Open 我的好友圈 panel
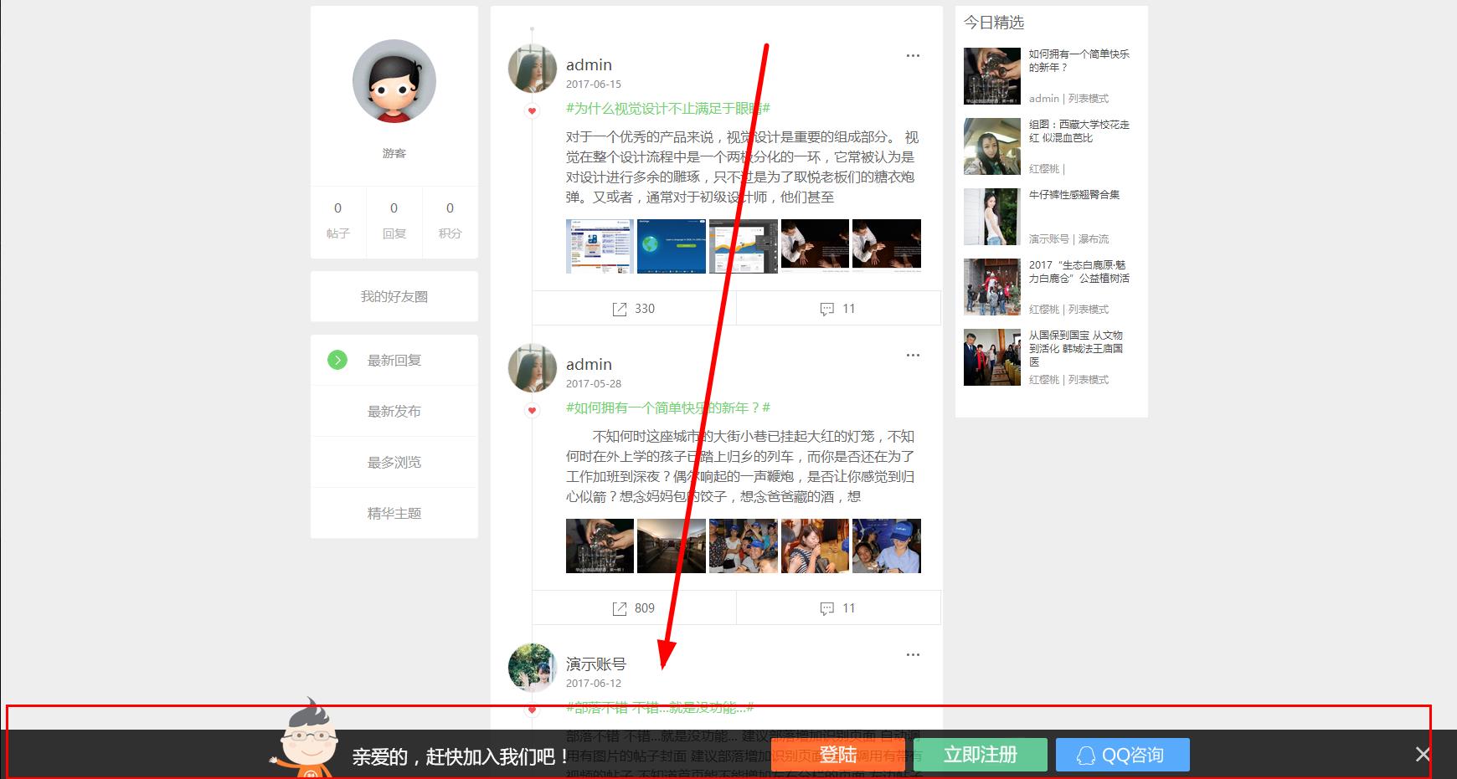1457x779 pixels. [394, 296]
